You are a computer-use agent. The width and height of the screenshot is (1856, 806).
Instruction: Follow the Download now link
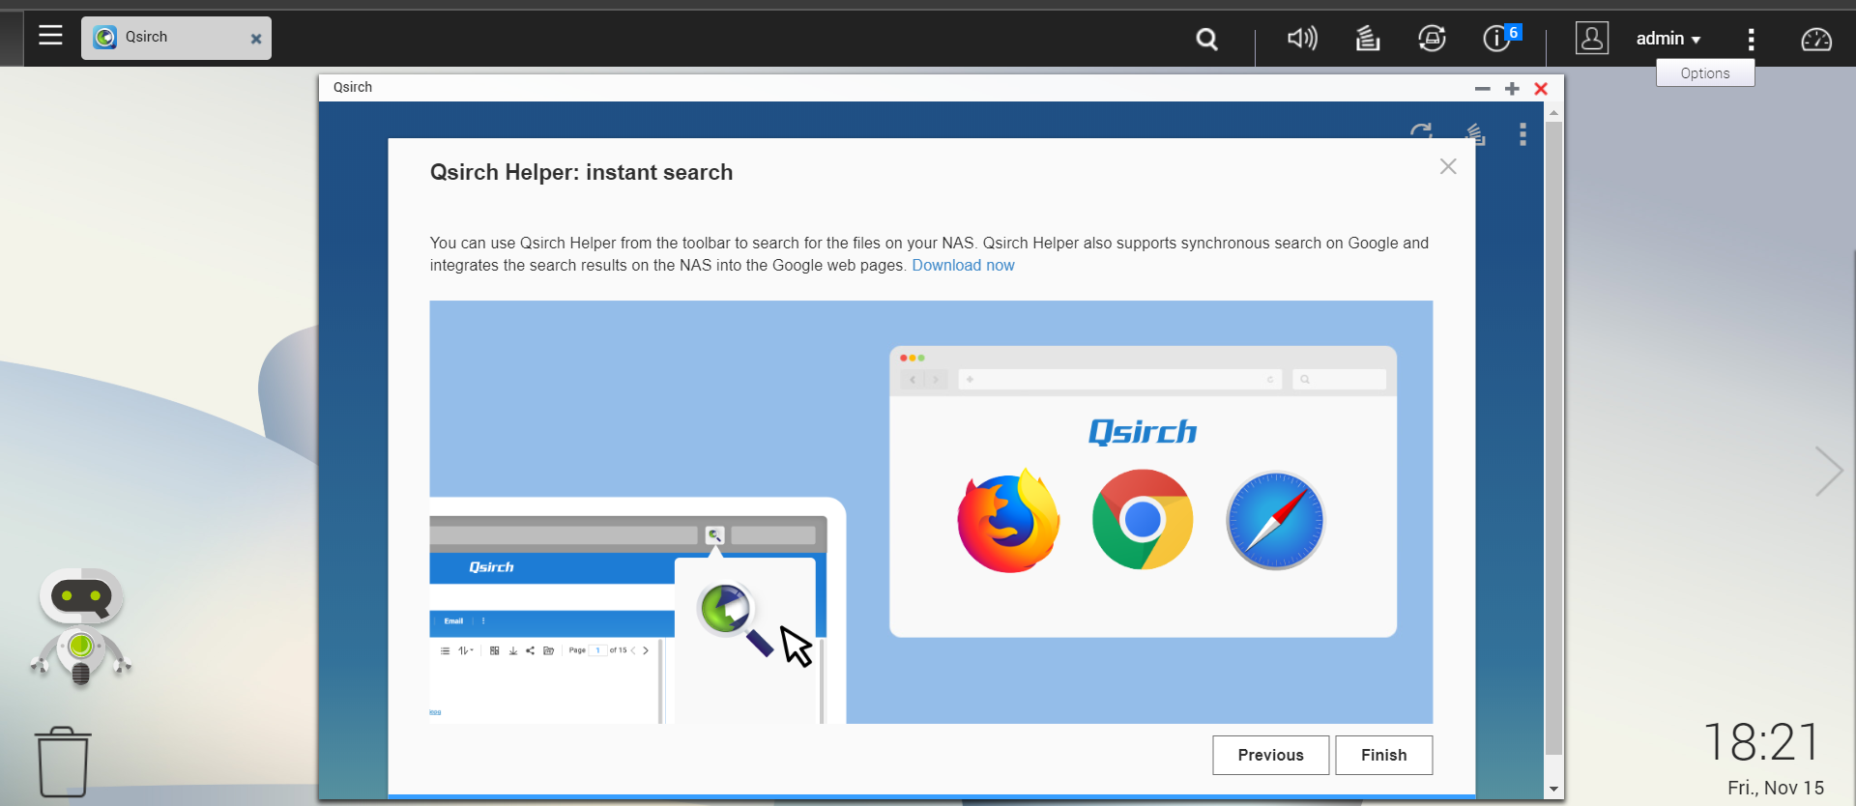963,265
